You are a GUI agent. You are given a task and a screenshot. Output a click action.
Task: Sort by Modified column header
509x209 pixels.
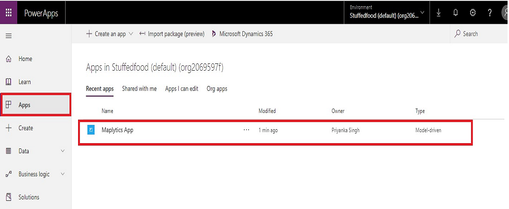(x=267, y=111)
